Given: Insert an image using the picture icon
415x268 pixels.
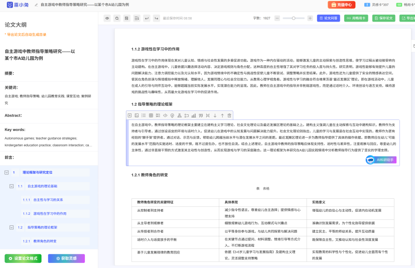Looking at the screenshot, I should (x=136, y=115).
